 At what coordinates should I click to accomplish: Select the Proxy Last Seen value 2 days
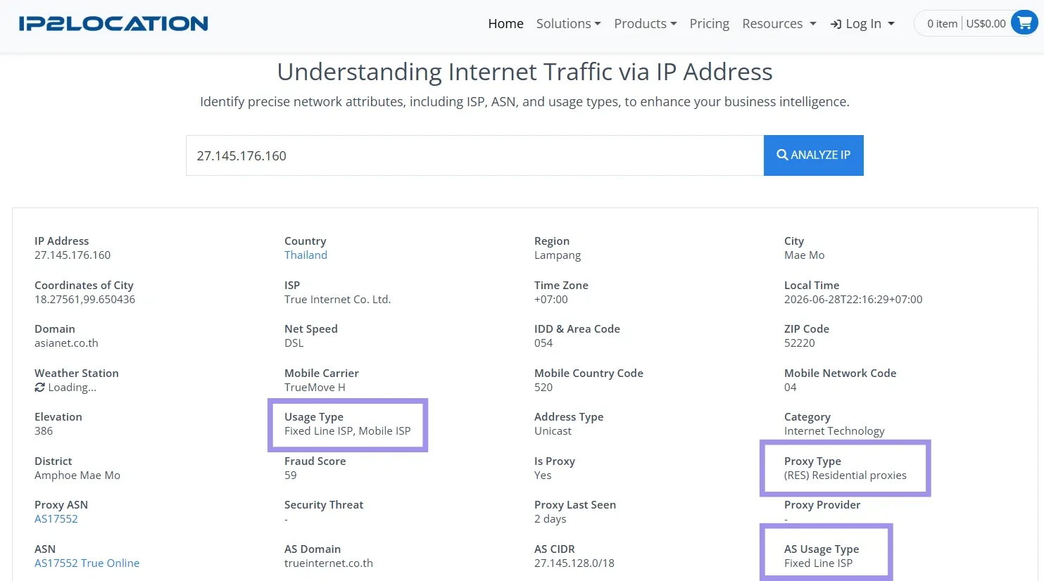[550, 519]
